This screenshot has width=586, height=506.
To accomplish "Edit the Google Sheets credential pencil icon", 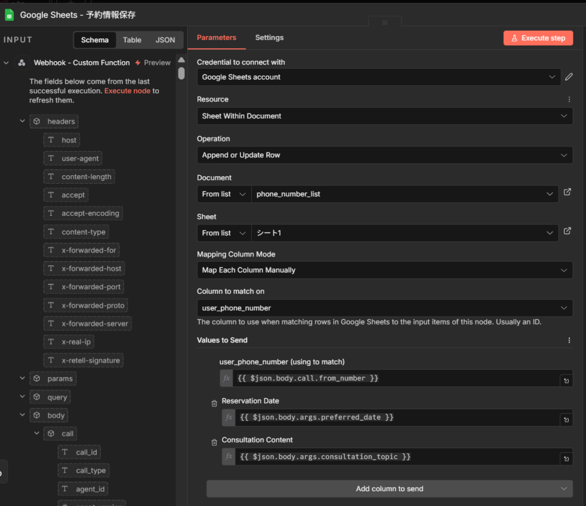I will [568, 77].
